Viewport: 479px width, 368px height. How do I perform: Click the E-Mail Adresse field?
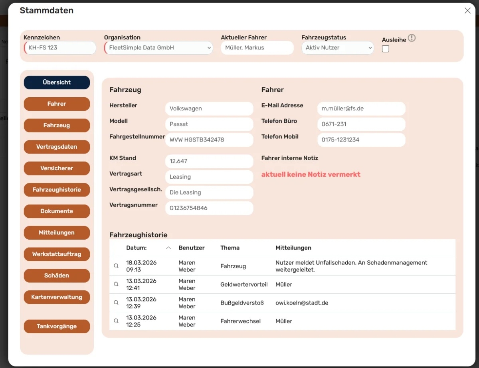(x=361, y=108)
